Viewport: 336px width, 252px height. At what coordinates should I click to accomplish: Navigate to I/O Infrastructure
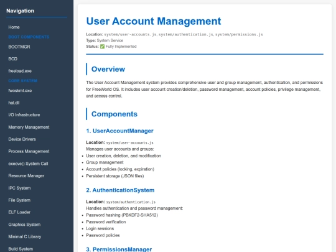click(x=24, y=115)
